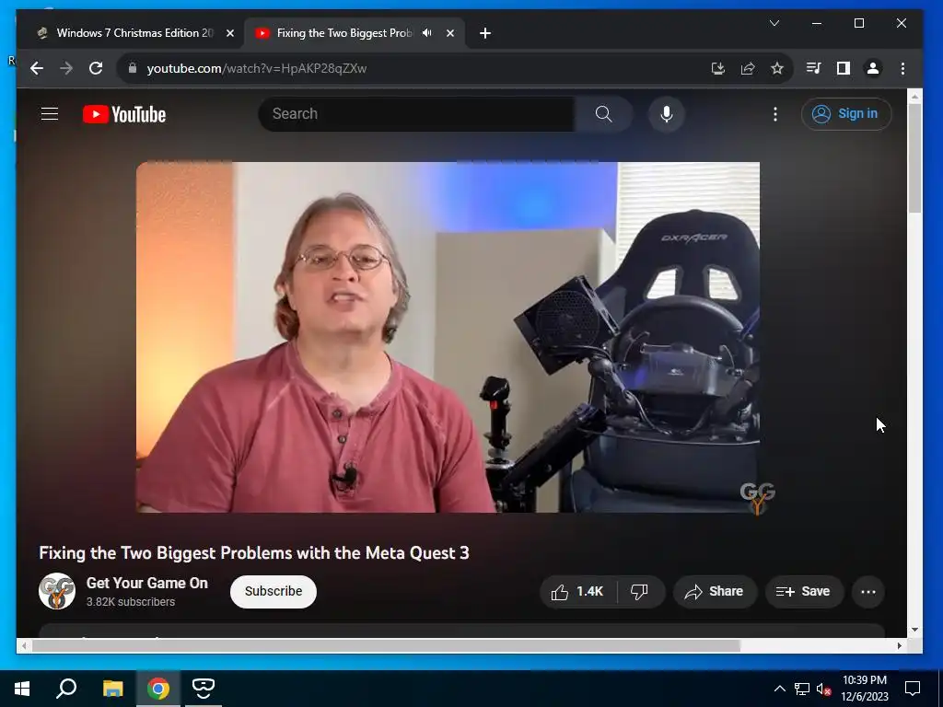Click the Share button

[715, 592]
